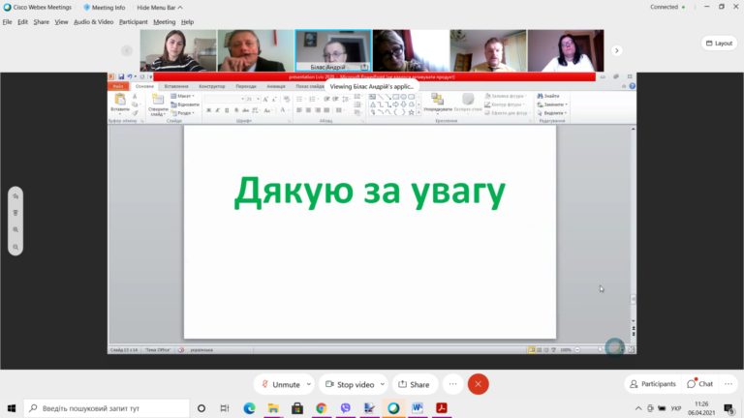Open Google Chrome from the taskbar
Image resolution: width=744 pixels, height=418 pixels.
[322, 408]
